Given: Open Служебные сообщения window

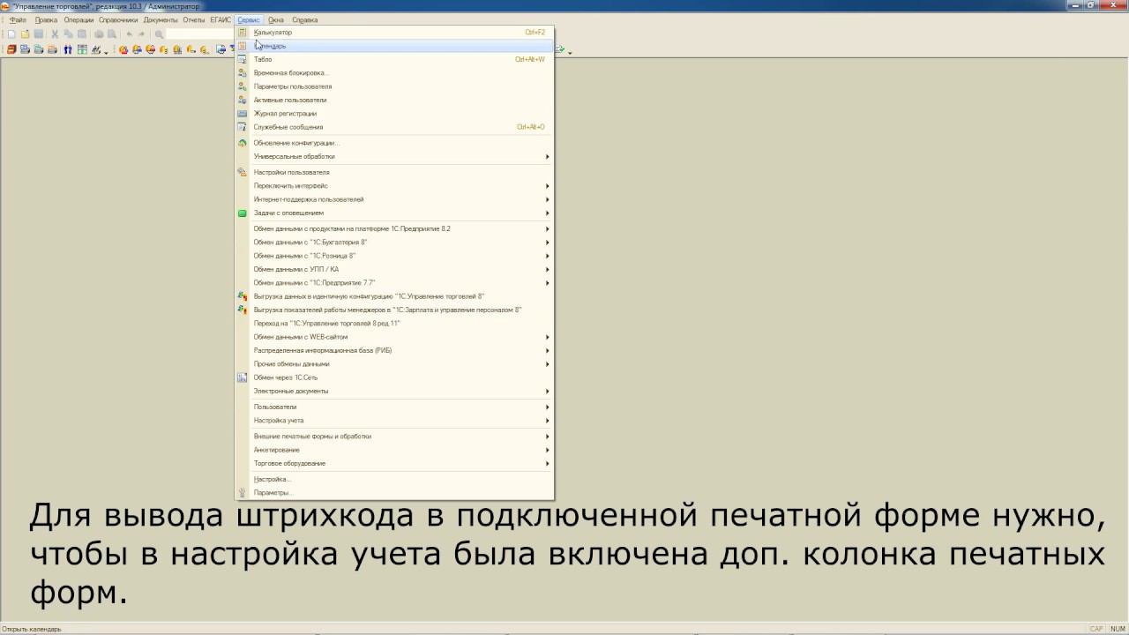Looking at the screenshot, I should point(394,127).
